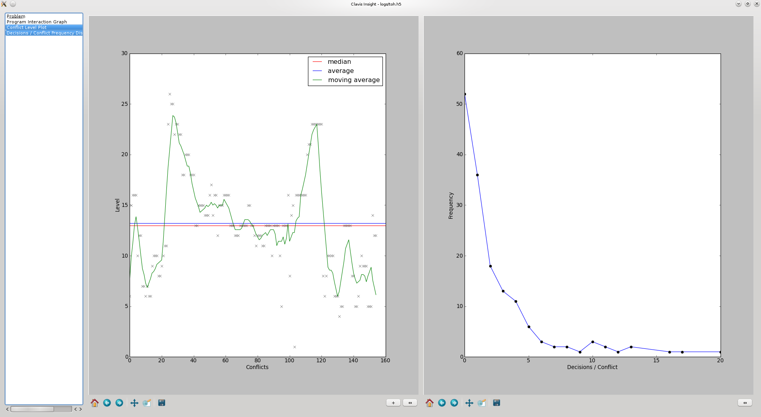The width and height of the screenshot is (761, 417).
Task: Save the Conflict Level plot figure
Action: [x=162, y=403]
